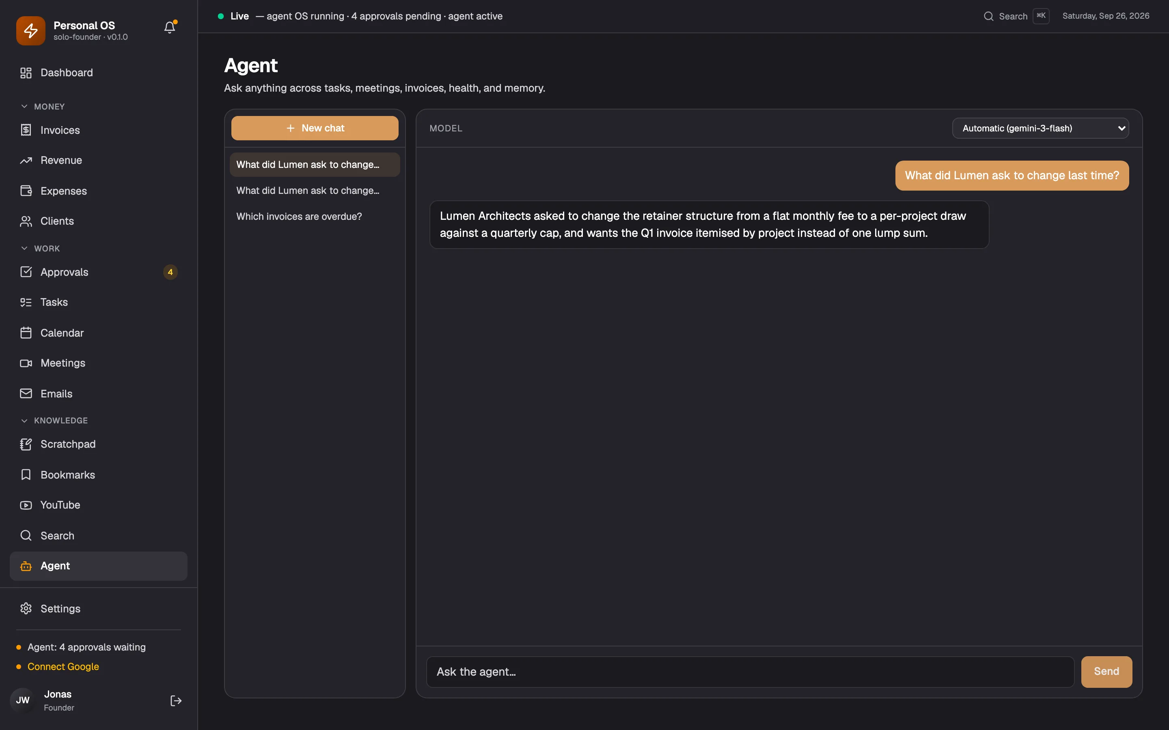Open the Revenue section
This screenshot has height=730, width=1169.
tap(99, 160)
